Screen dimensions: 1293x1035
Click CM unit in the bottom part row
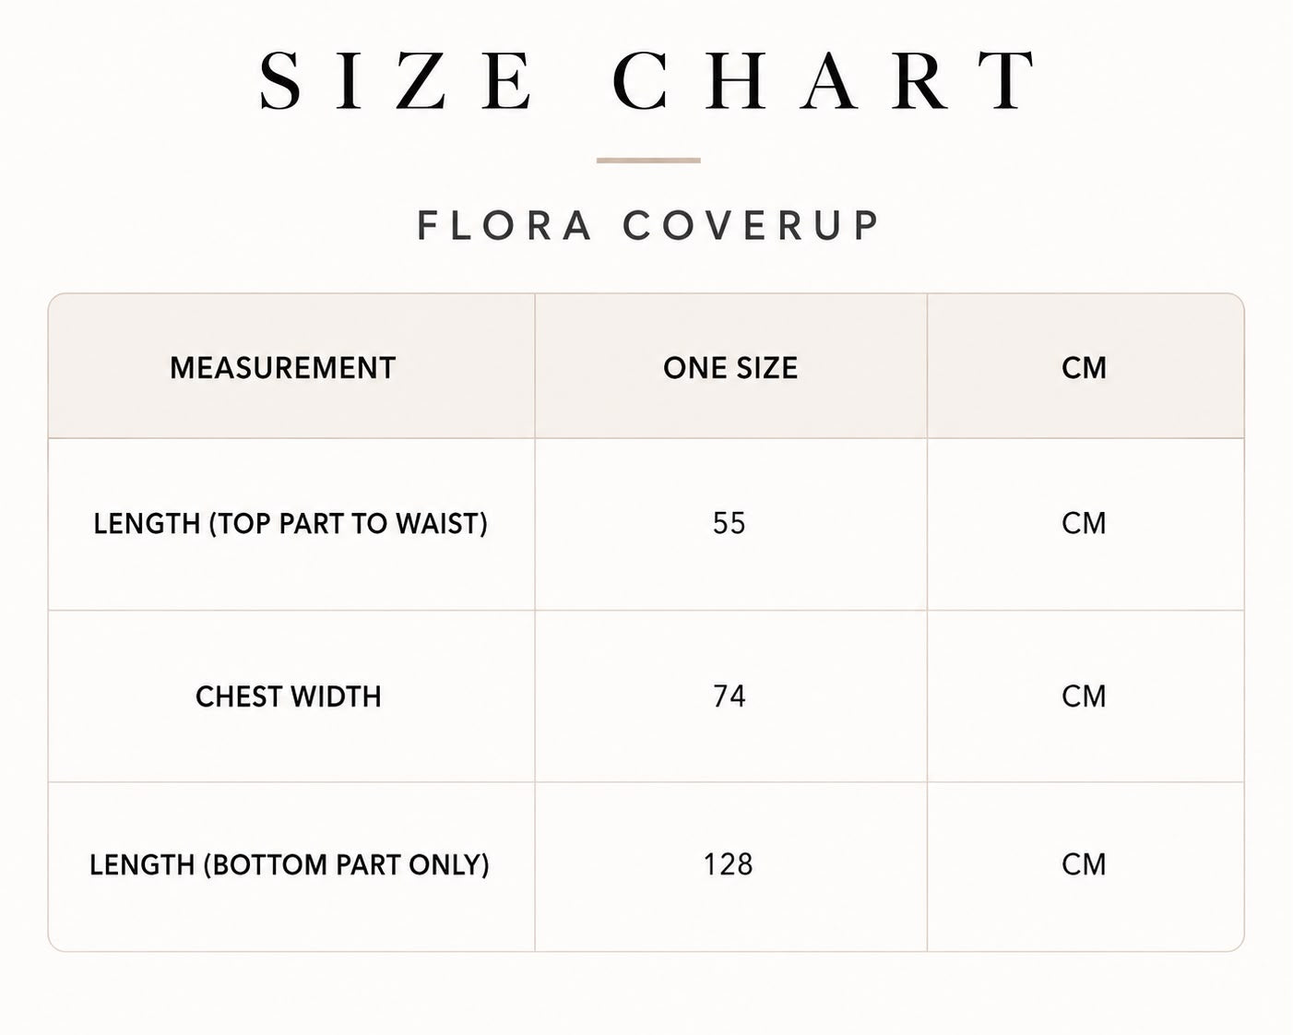click(x=1084, y=864)
